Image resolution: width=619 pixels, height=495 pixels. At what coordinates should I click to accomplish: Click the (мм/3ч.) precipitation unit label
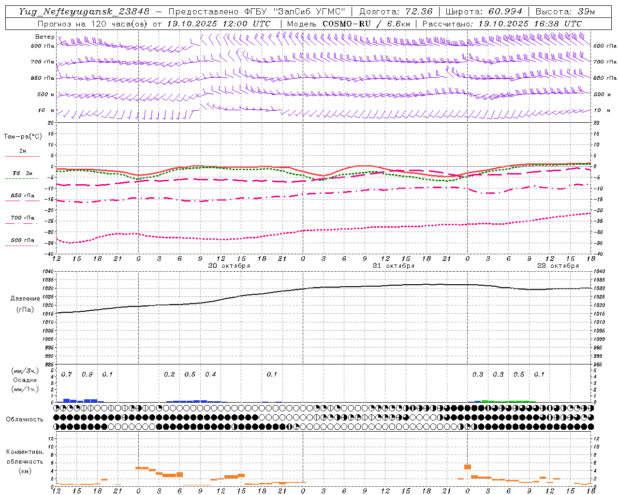click(25, 371)
